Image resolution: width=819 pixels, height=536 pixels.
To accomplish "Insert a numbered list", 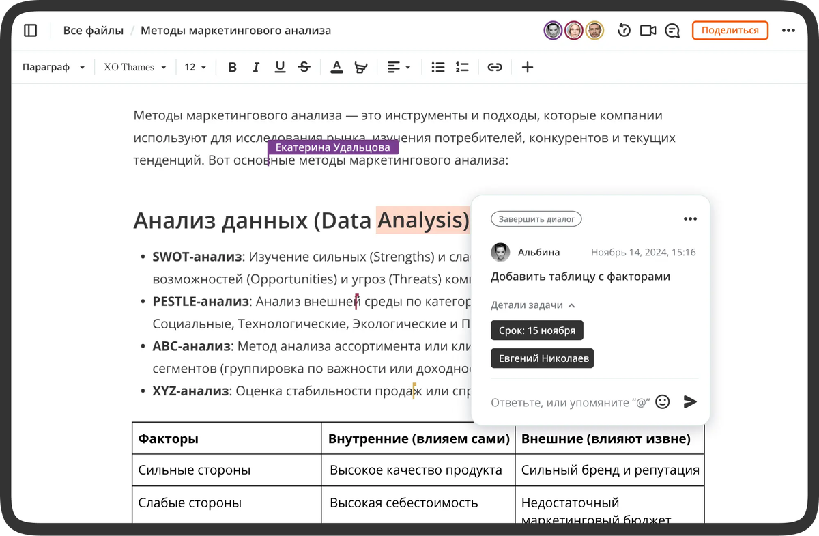I will click(x=462, y=66).
